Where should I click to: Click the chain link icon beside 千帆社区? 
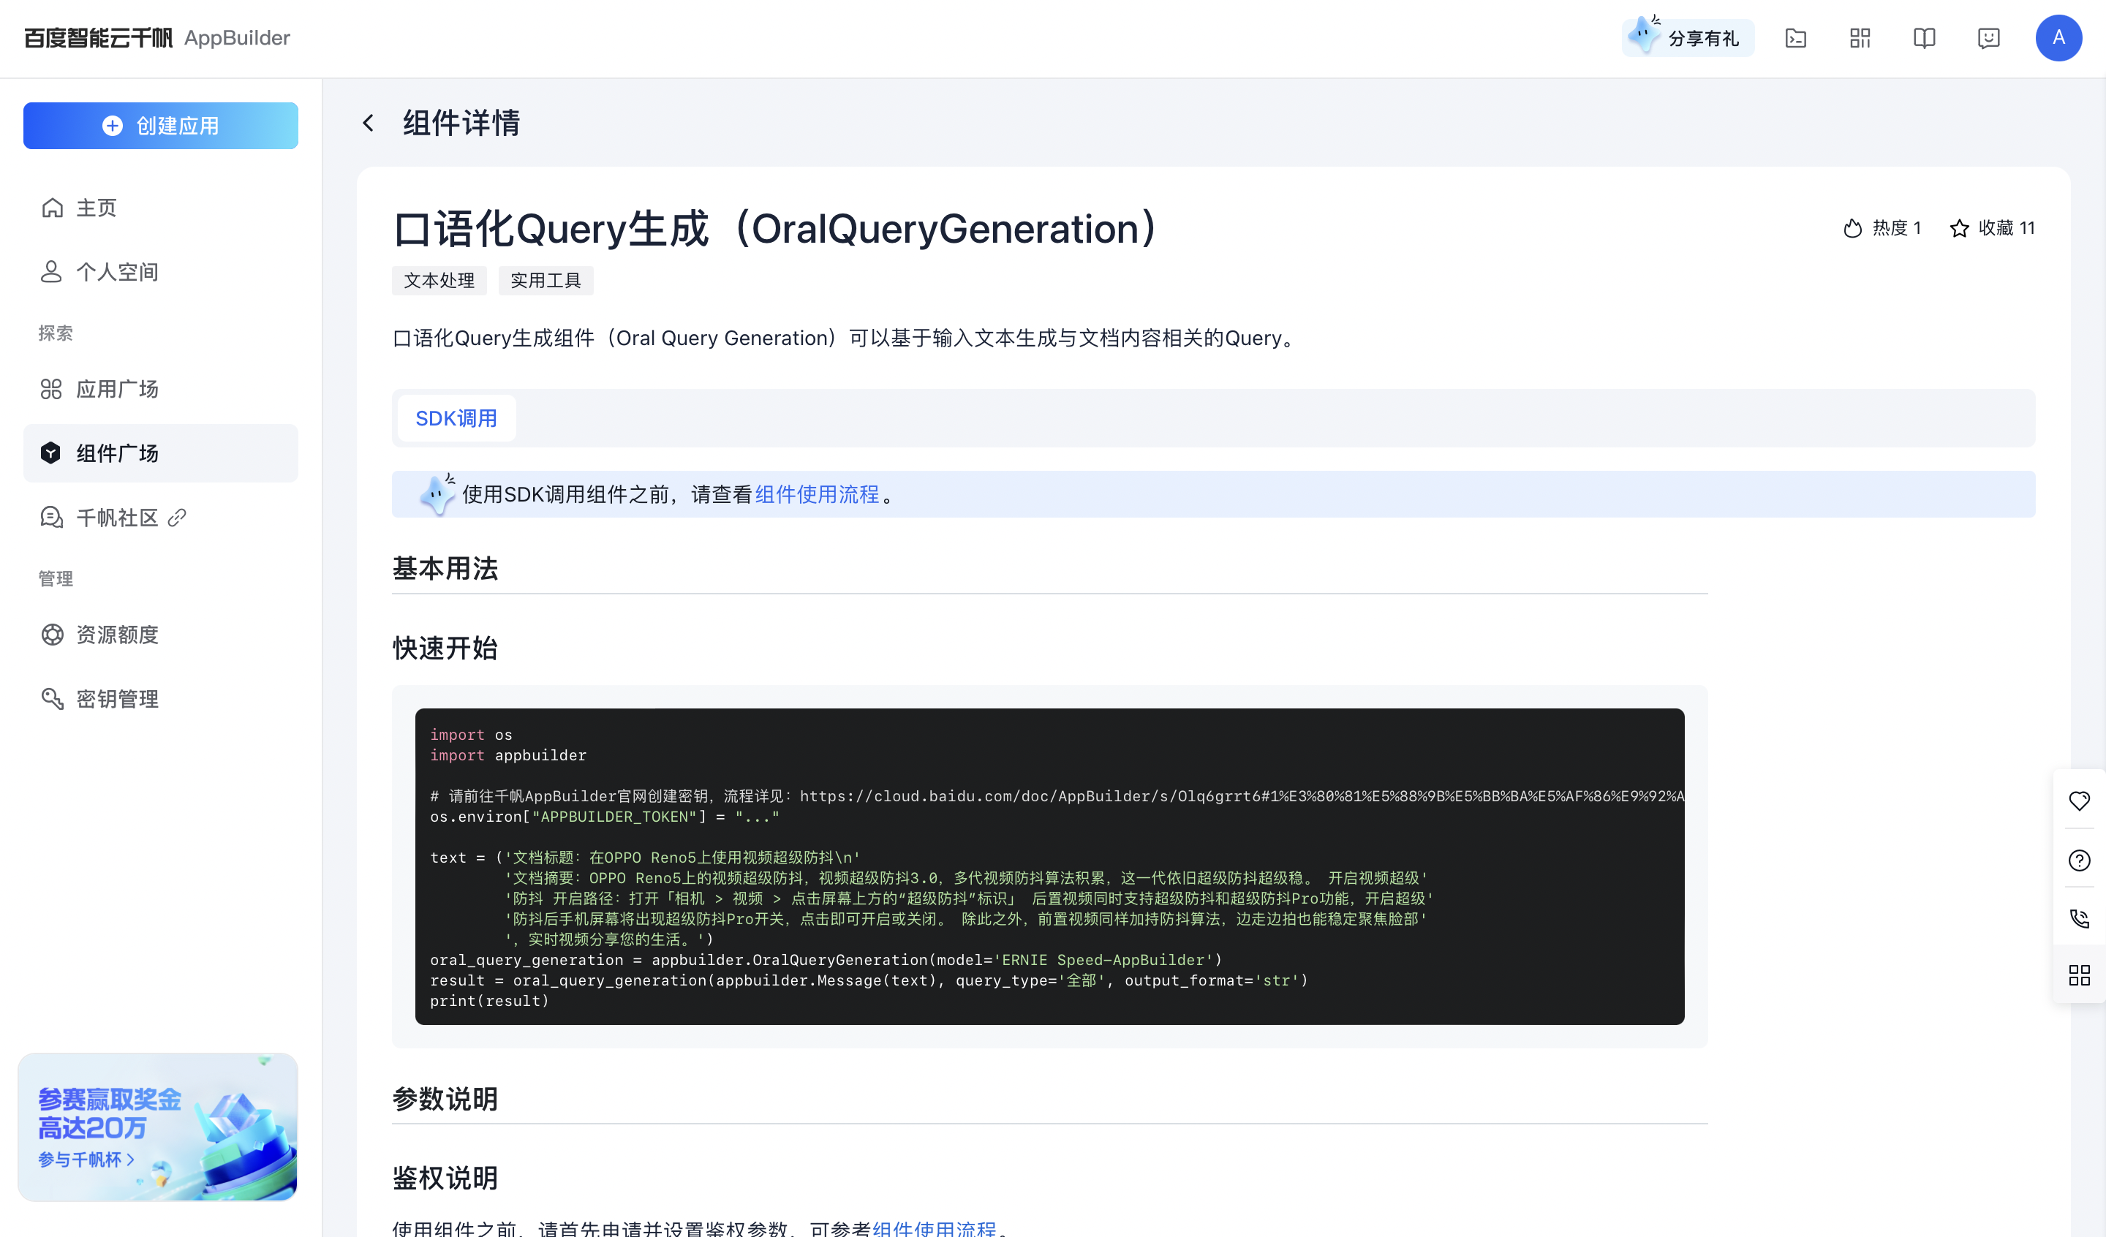point(176,518)
